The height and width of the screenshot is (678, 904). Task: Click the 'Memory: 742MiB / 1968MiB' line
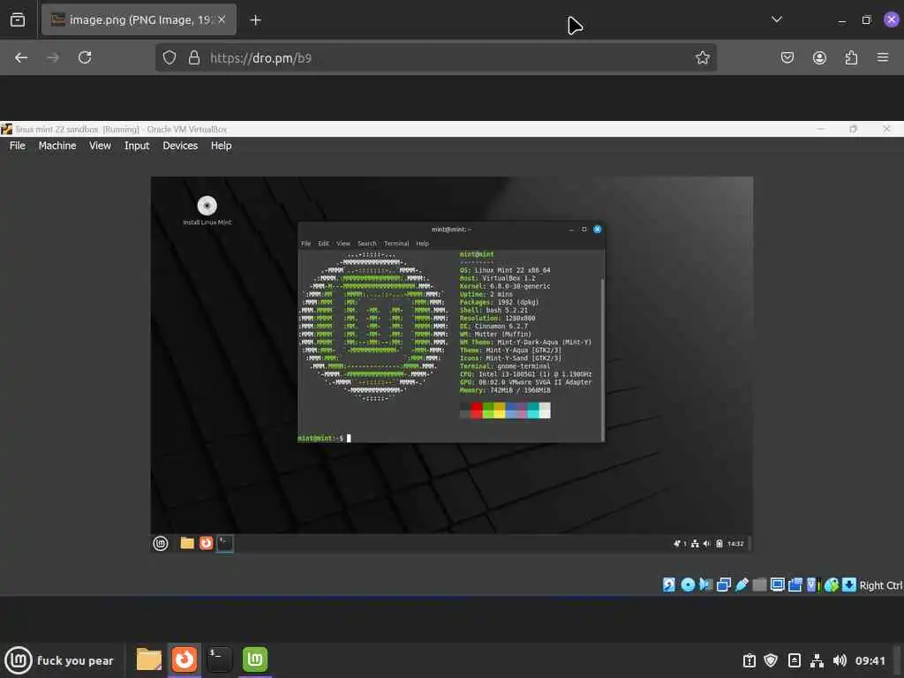pyautogui.click(x=505, y=390)
